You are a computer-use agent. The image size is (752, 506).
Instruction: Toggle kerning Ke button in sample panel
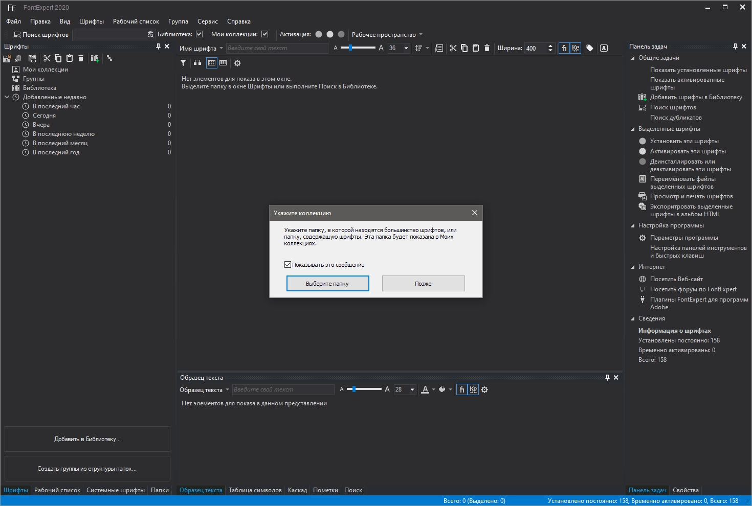[x=473, y=389]
